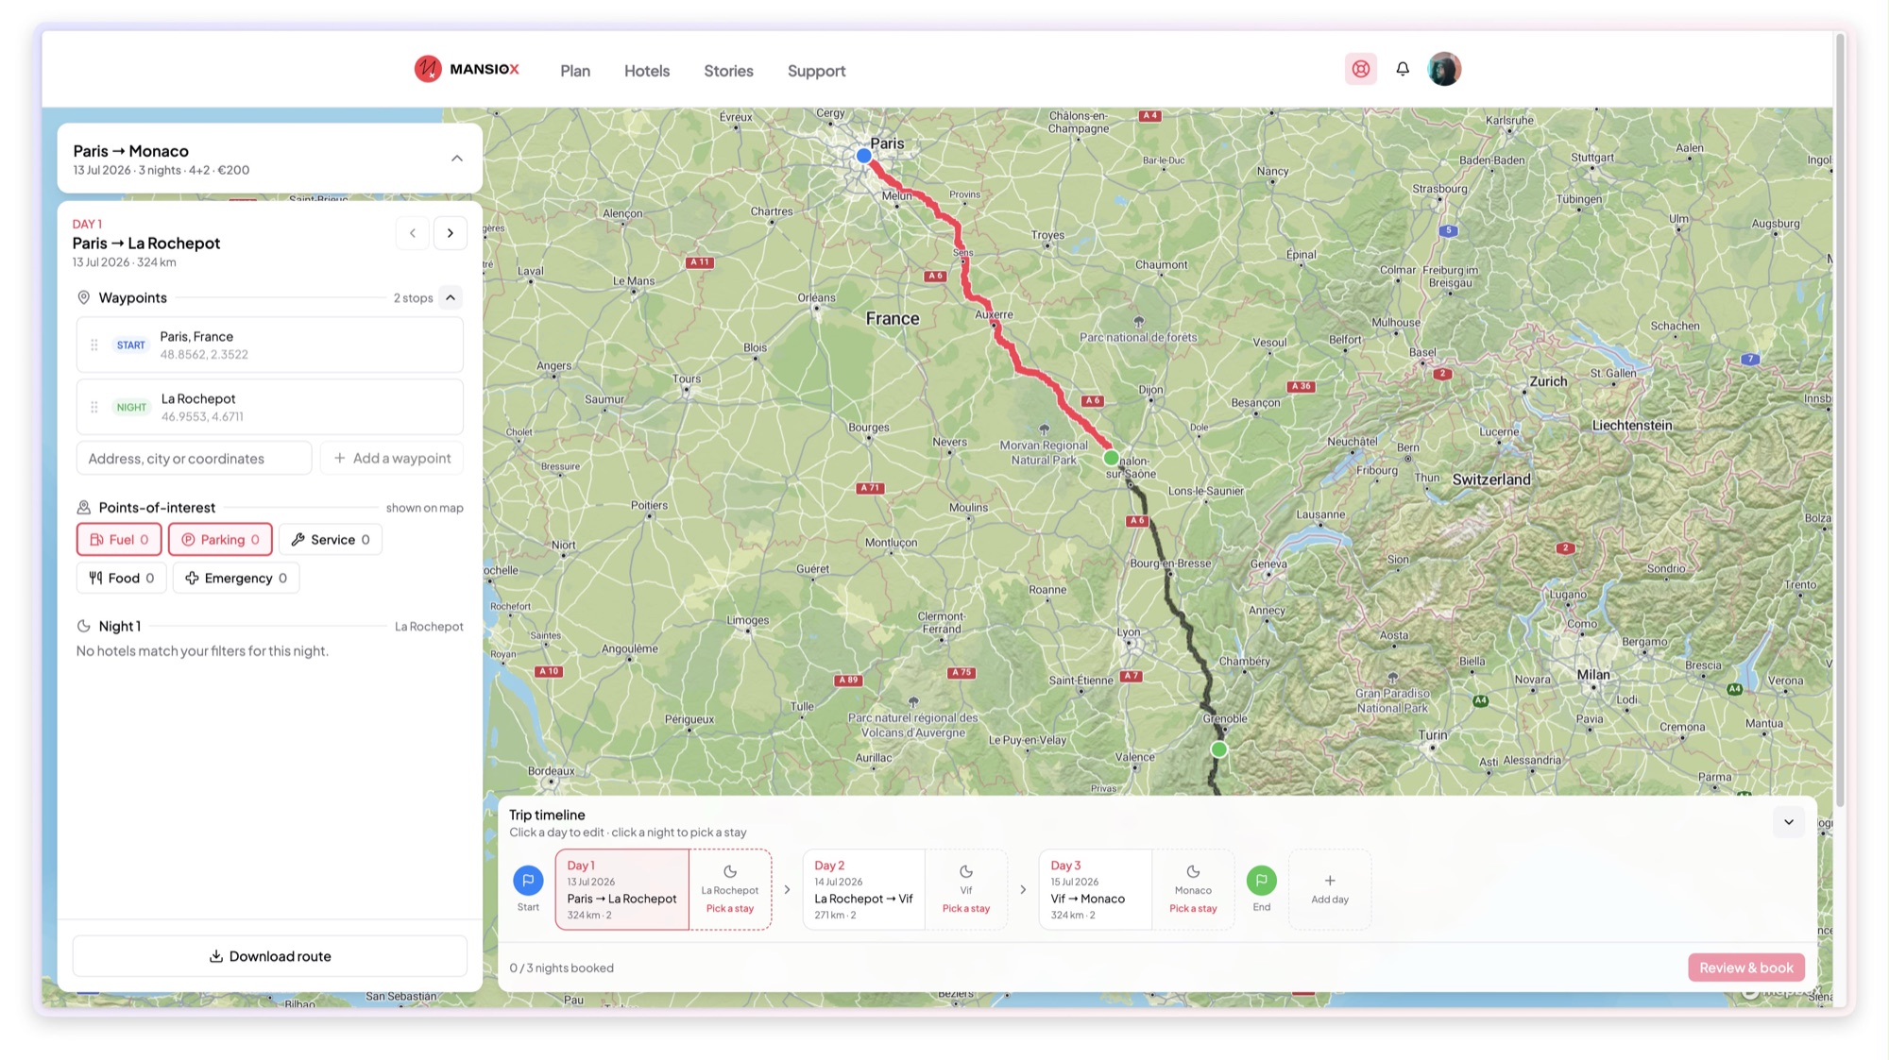Viewport: 1889px width, 1060px height.
Task: Click arrow between Day 2 and Day 3
Action: pos(1023,889)
